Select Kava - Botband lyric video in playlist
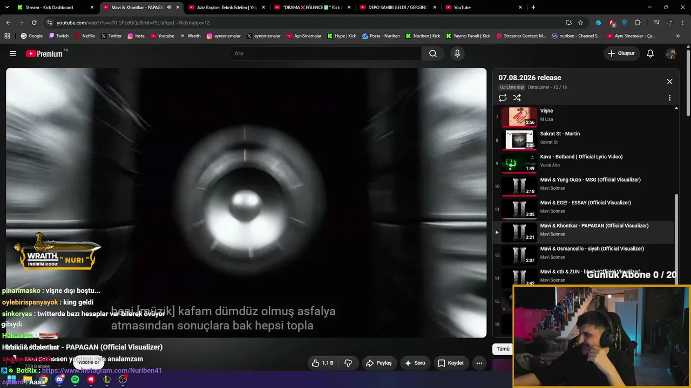 (583, 162)
